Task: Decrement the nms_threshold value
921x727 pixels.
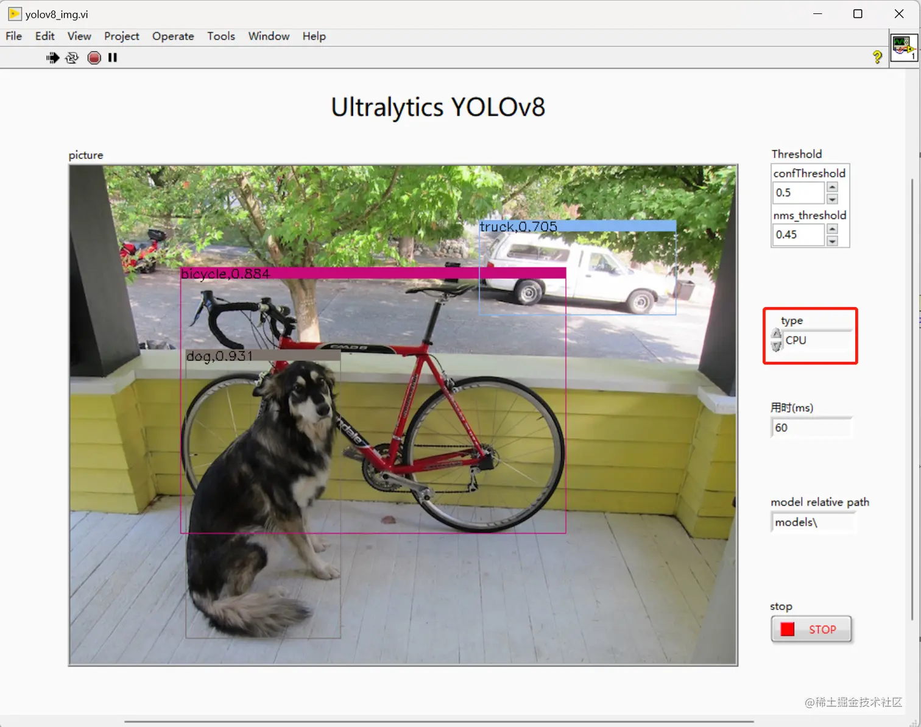Action: coord(832,240)
